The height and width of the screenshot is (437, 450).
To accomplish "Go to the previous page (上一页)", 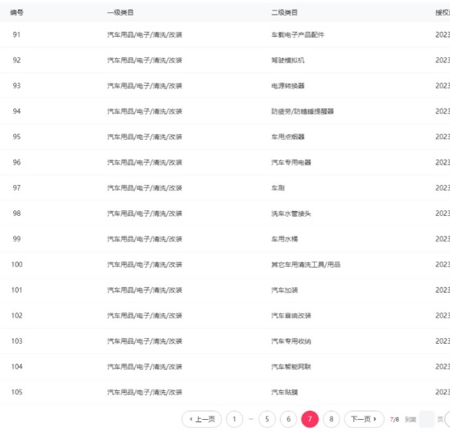I will tap(201, 419).
